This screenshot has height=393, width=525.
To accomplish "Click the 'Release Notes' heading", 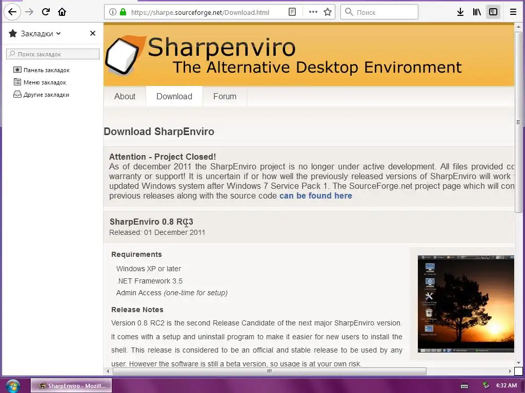I will point(137,310).
